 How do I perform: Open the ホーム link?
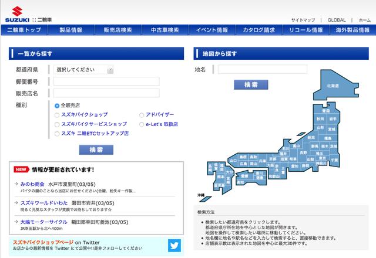point(364,20)
